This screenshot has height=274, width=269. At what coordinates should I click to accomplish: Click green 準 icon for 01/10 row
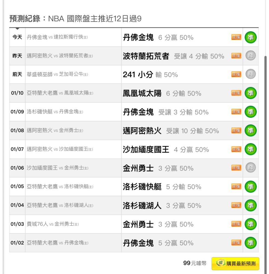pos(250,93)
